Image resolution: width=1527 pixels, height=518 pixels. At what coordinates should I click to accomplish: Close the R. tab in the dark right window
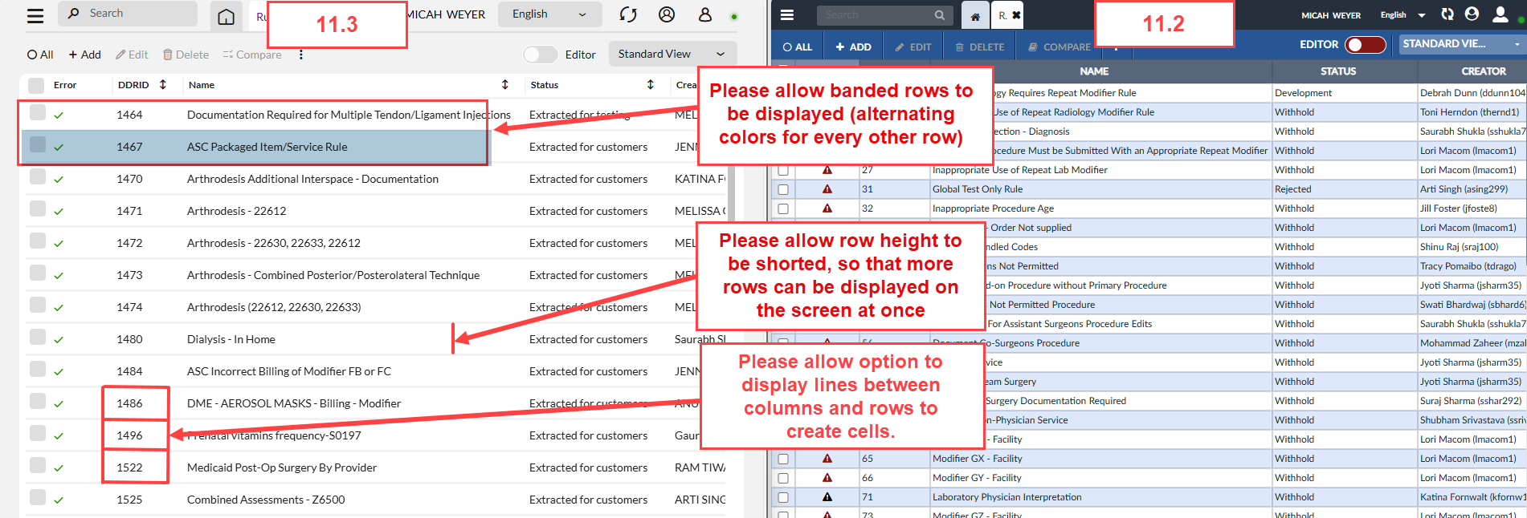tap(1016, 15)
